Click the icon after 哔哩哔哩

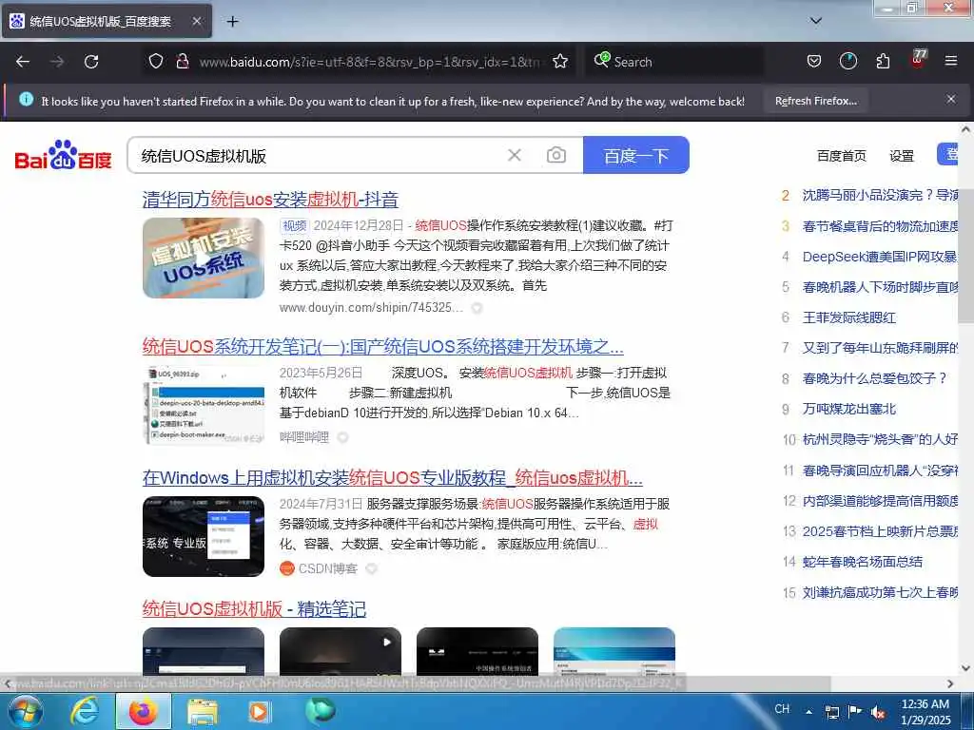coord(342,437)
